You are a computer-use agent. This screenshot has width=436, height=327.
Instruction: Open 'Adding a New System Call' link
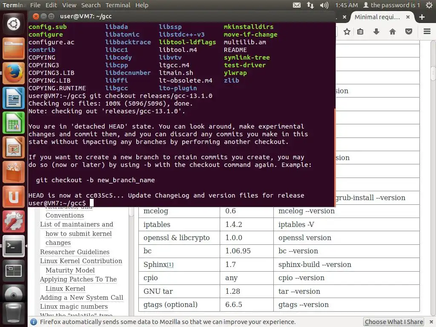tap(81, 298)
